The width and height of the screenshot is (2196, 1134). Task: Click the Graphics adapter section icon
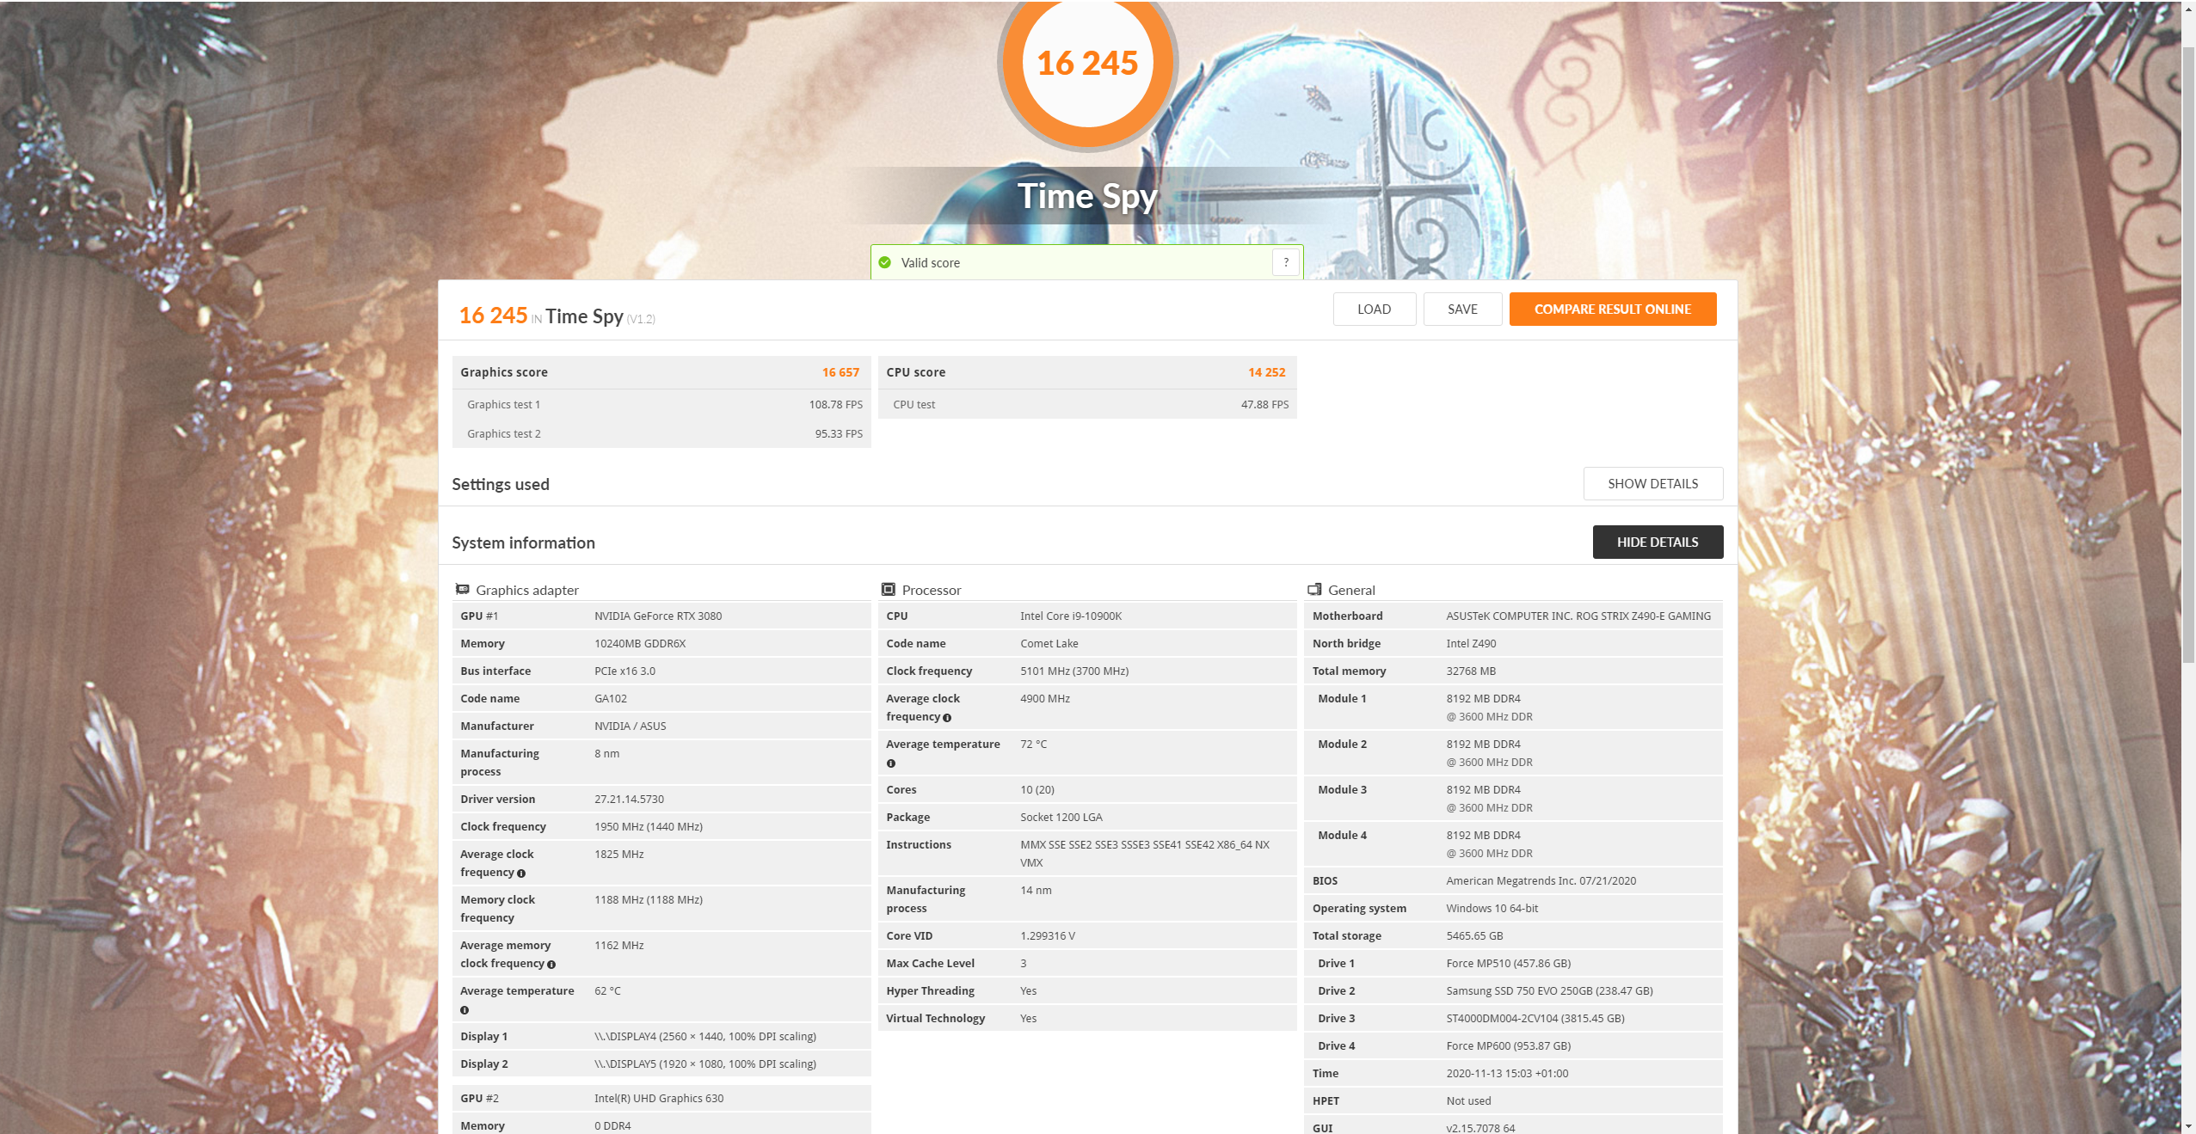(x=462, y=590)
